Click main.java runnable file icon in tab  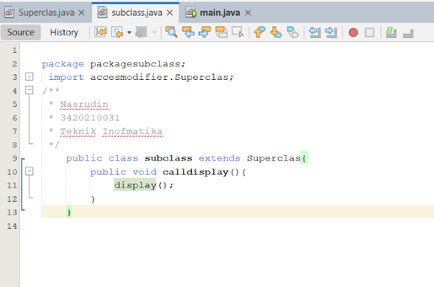(x=191, y=12)
